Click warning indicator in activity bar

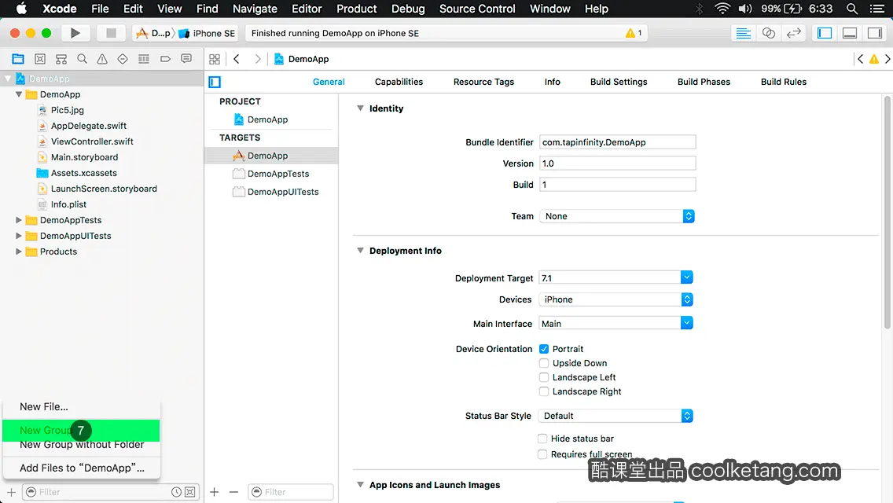[634, 33]
